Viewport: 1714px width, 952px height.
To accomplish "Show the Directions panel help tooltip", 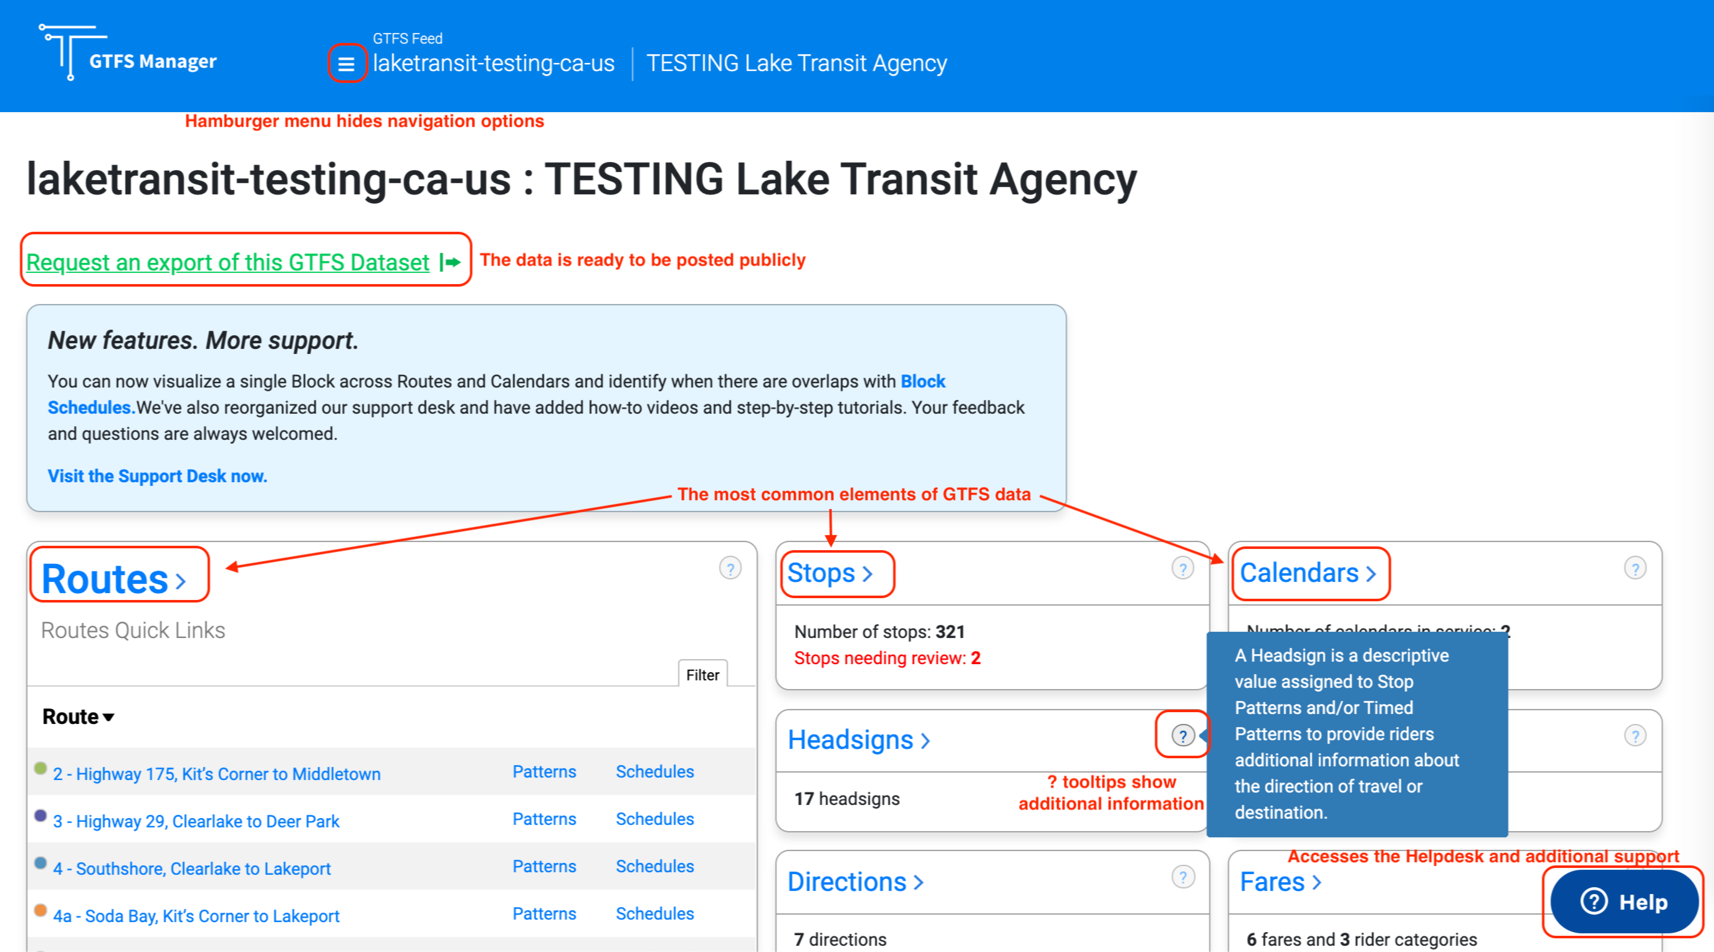I will (x=1182, y=877).
